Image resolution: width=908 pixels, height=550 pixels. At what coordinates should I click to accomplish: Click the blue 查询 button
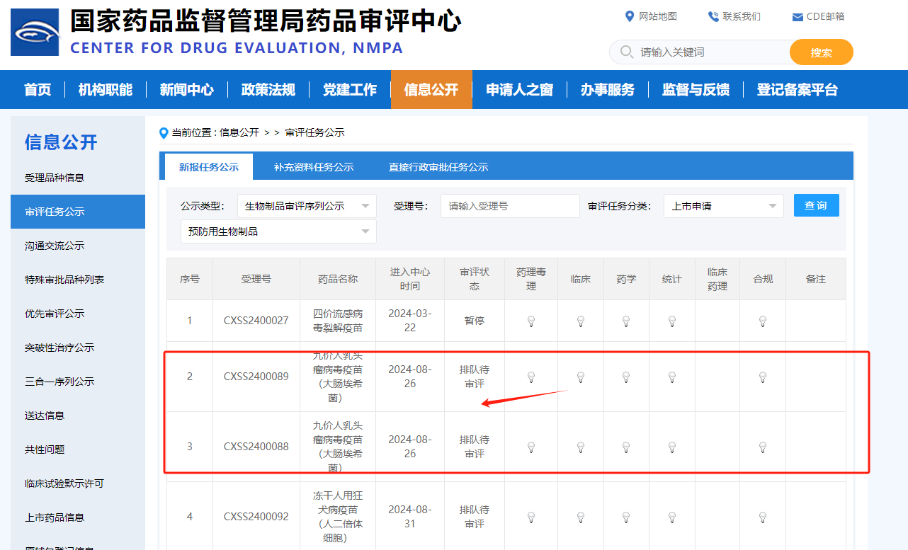(816, 205)
